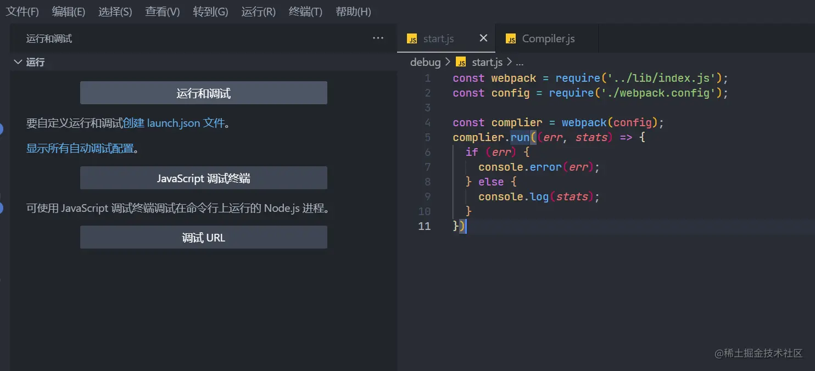Open the 选择(S) menu
815x371 pixels.
pyautogui.click(x=115, y=12)
